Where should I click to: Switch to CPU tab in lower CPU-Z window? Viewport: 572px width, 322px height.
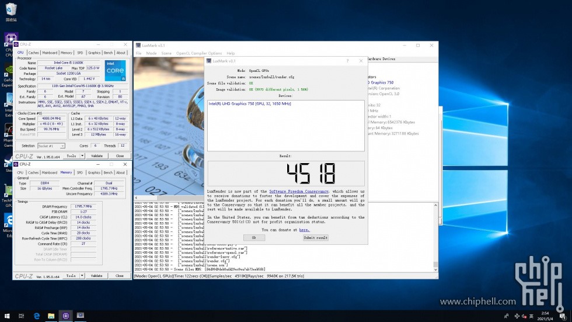click(x=20, y=172)
